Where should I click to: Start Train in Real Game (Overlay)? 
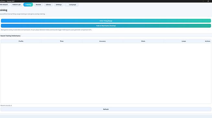coord(106,26)
